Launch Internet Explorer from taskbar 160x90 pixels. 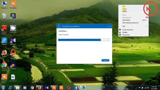click(x=10, y=88)
